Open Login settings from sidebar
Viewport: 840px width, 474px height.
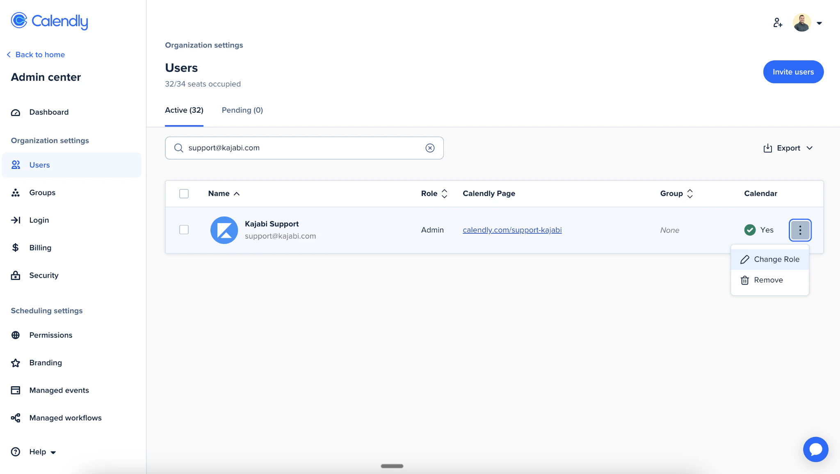point(39,220)
